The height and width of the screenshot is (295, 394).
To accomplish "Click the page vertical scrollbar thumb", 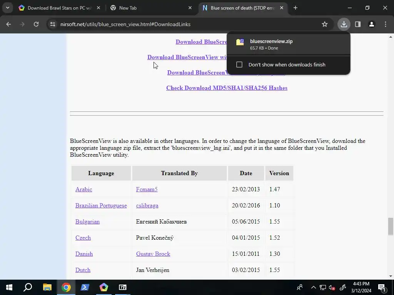I will pyautogui.click(x=391, y=227).
